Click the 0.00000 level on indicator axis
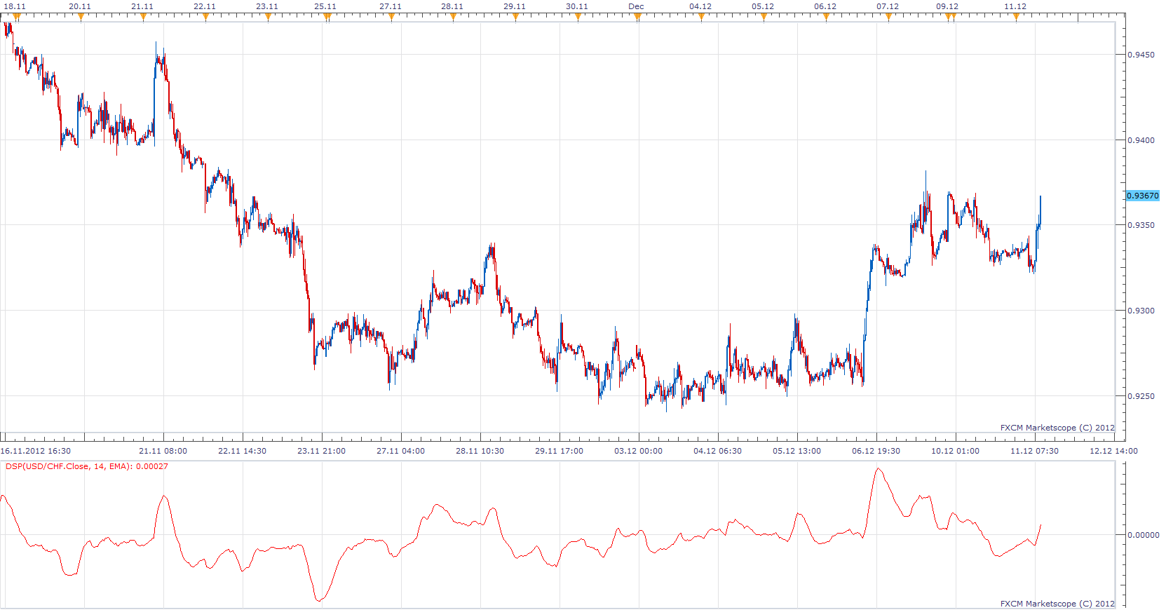The image size is (1166, 610). coord(1143,535)
